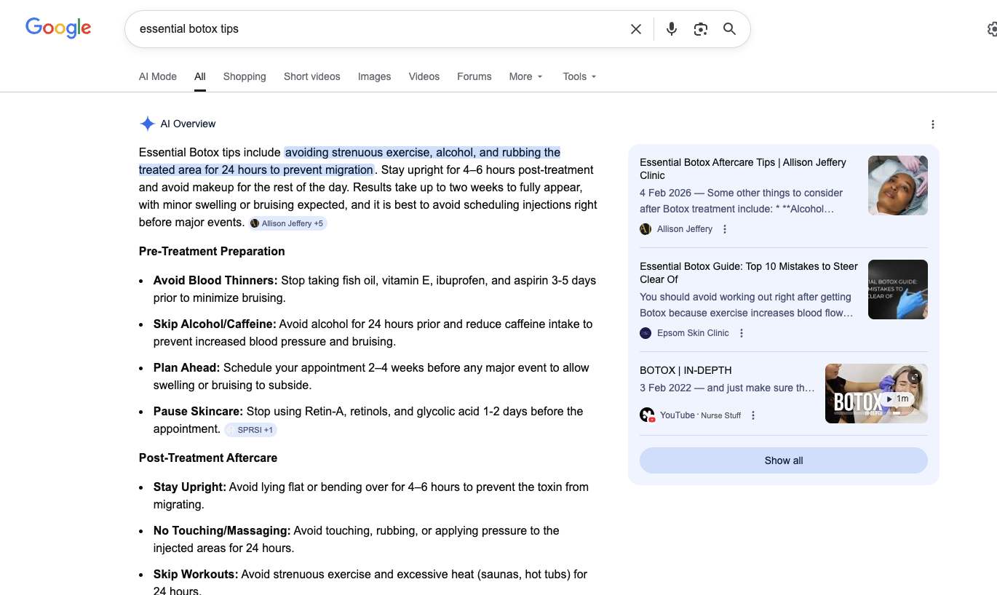This screenshot has height=595, width=997.
Task: Click '3 Feb 2022' video snippet text
Action: (x=666, y=388)
